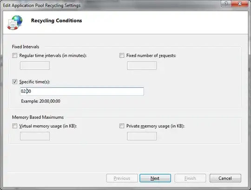Click the 'Example: 20:00,00:00' hint text

point(40,101)
